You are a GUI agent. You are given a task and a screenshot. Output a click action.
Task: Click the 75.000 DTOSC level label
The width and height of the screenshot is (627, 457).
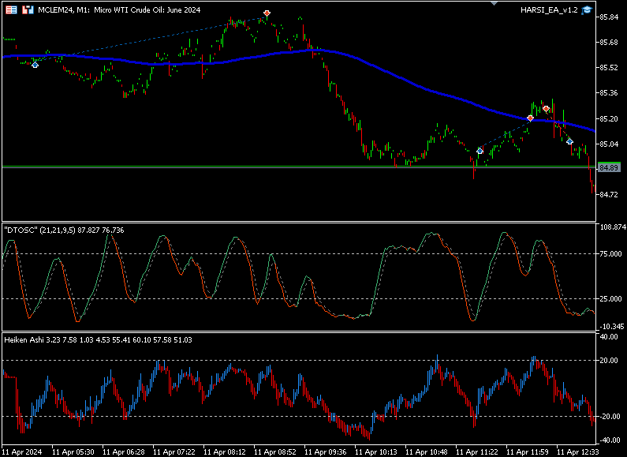pyautogui.click(x=612, y=253)
